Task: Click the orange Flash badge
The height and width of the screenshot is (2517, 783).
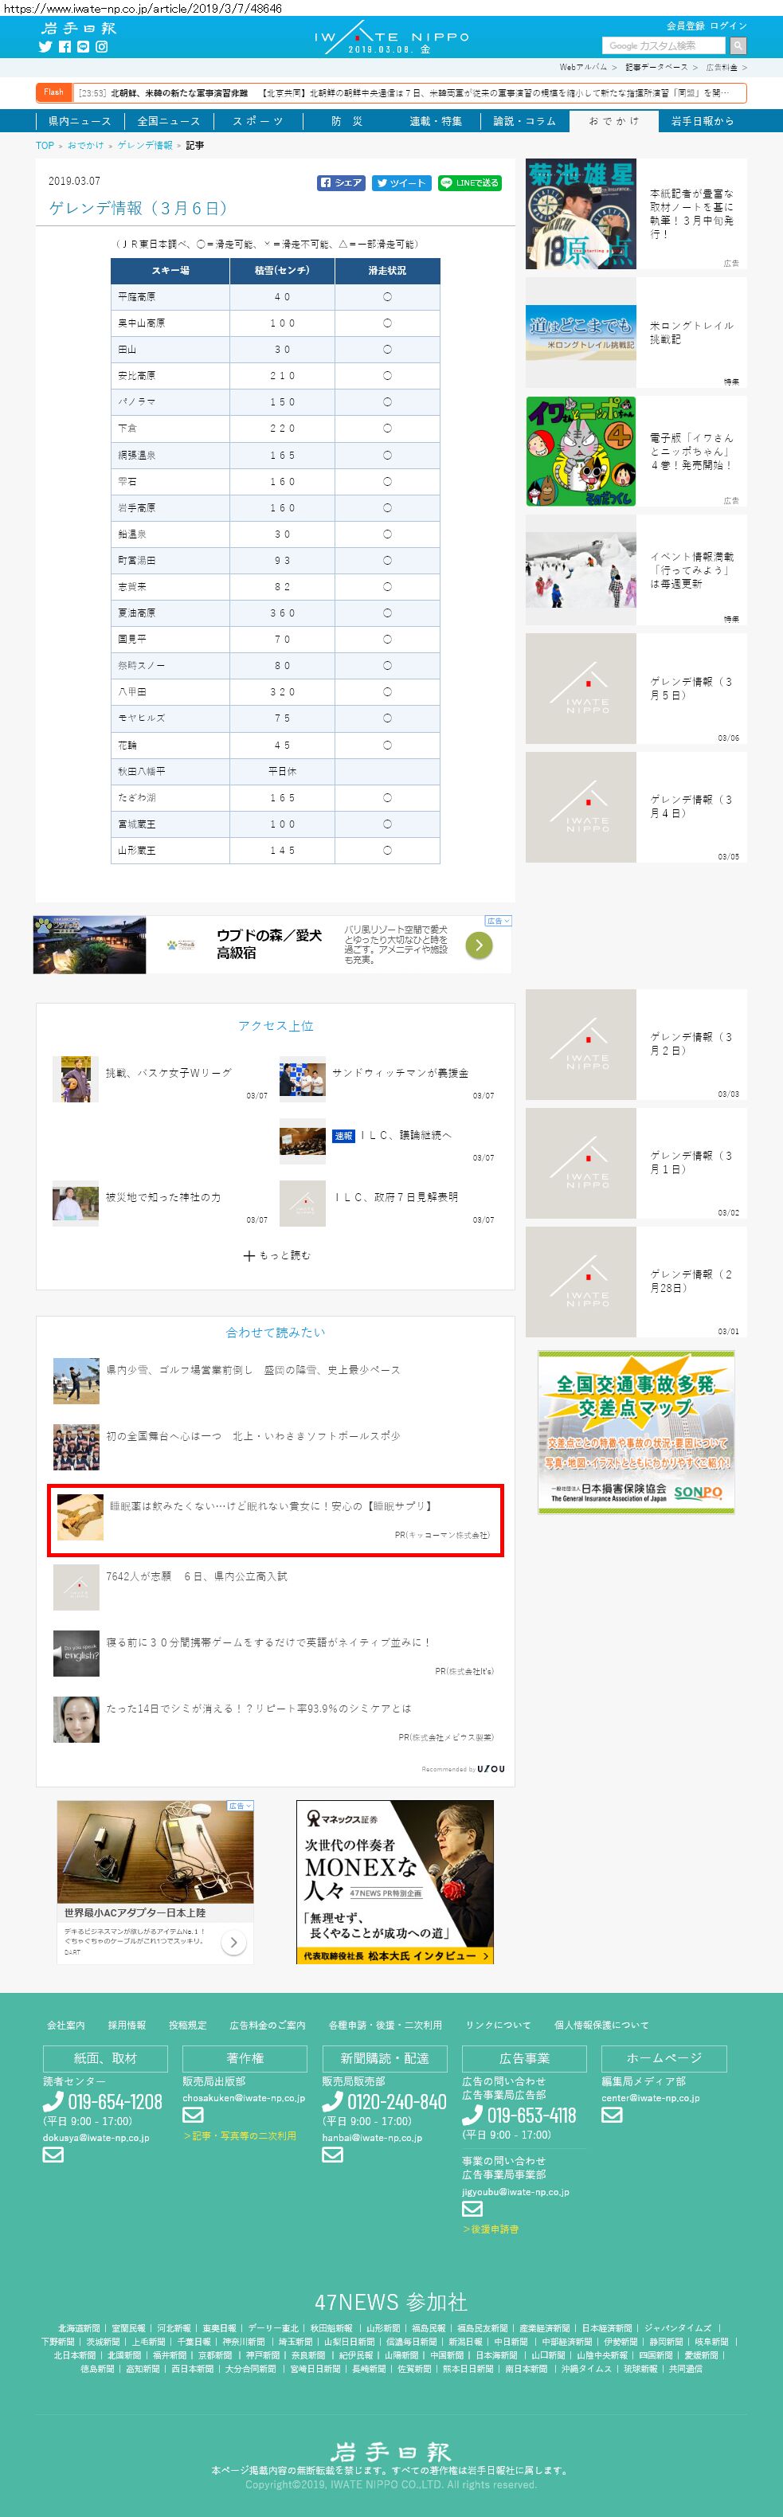Action: pyautogui.click(x=53, y=92)
